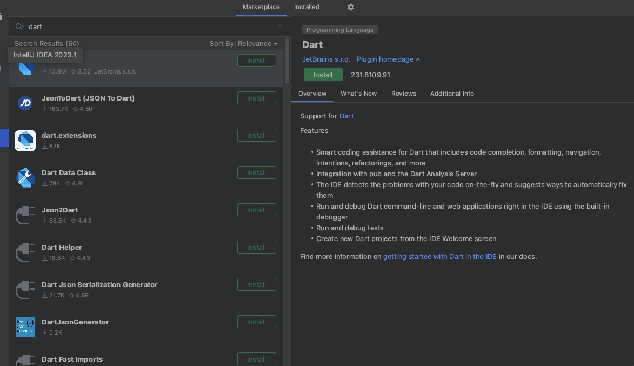Open Sort By Relevance dropdown
This screenshot has width=634, height=366.
243,44
